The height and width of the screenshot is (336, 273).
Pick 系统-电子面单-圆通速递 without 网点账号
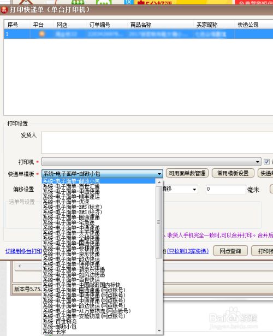(98, 217)
